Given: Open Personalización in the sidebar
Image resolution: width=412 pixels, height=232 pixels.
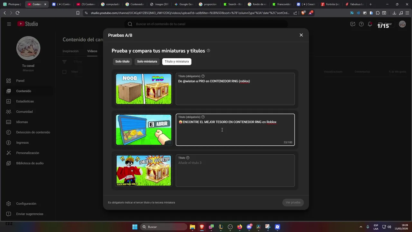Looking at the screenshot, I should click(28, 153).
